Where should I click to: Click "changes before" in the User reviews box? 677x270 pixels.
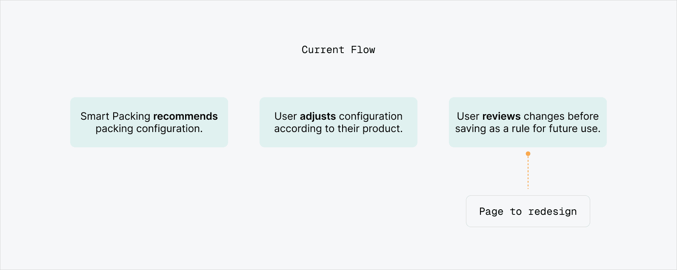click(561, 116)
